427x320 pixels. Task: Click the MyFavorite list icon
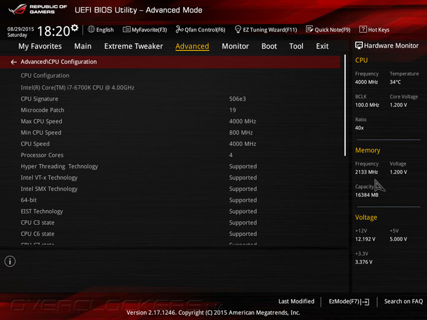pos(126,30)
